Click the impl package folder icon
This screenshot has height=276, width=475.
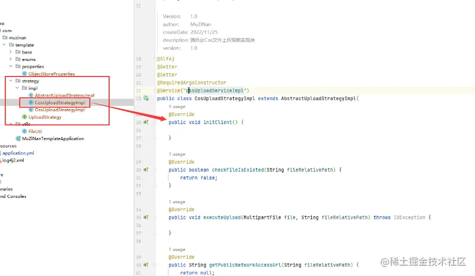pos(25,88)
